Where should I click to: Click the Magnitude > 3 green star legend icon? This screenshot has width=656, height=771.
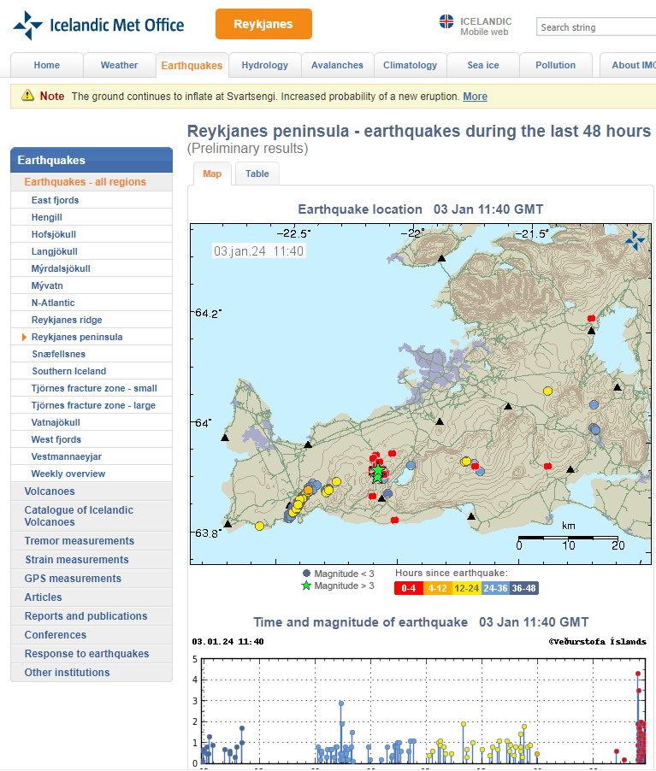305,586
